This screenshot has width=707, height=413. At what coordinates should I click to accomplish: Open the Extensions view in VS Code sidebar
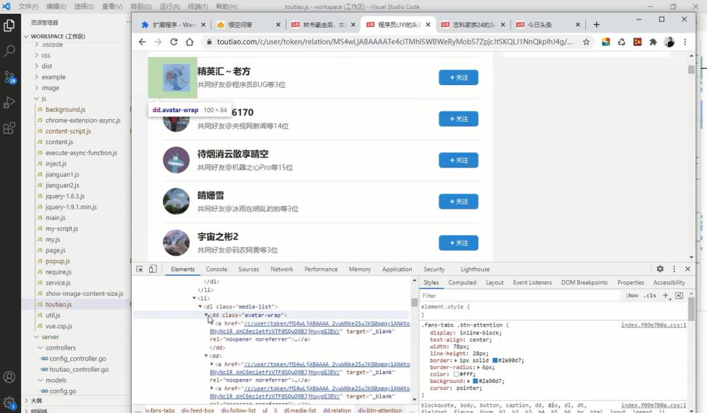click(9, 127)
